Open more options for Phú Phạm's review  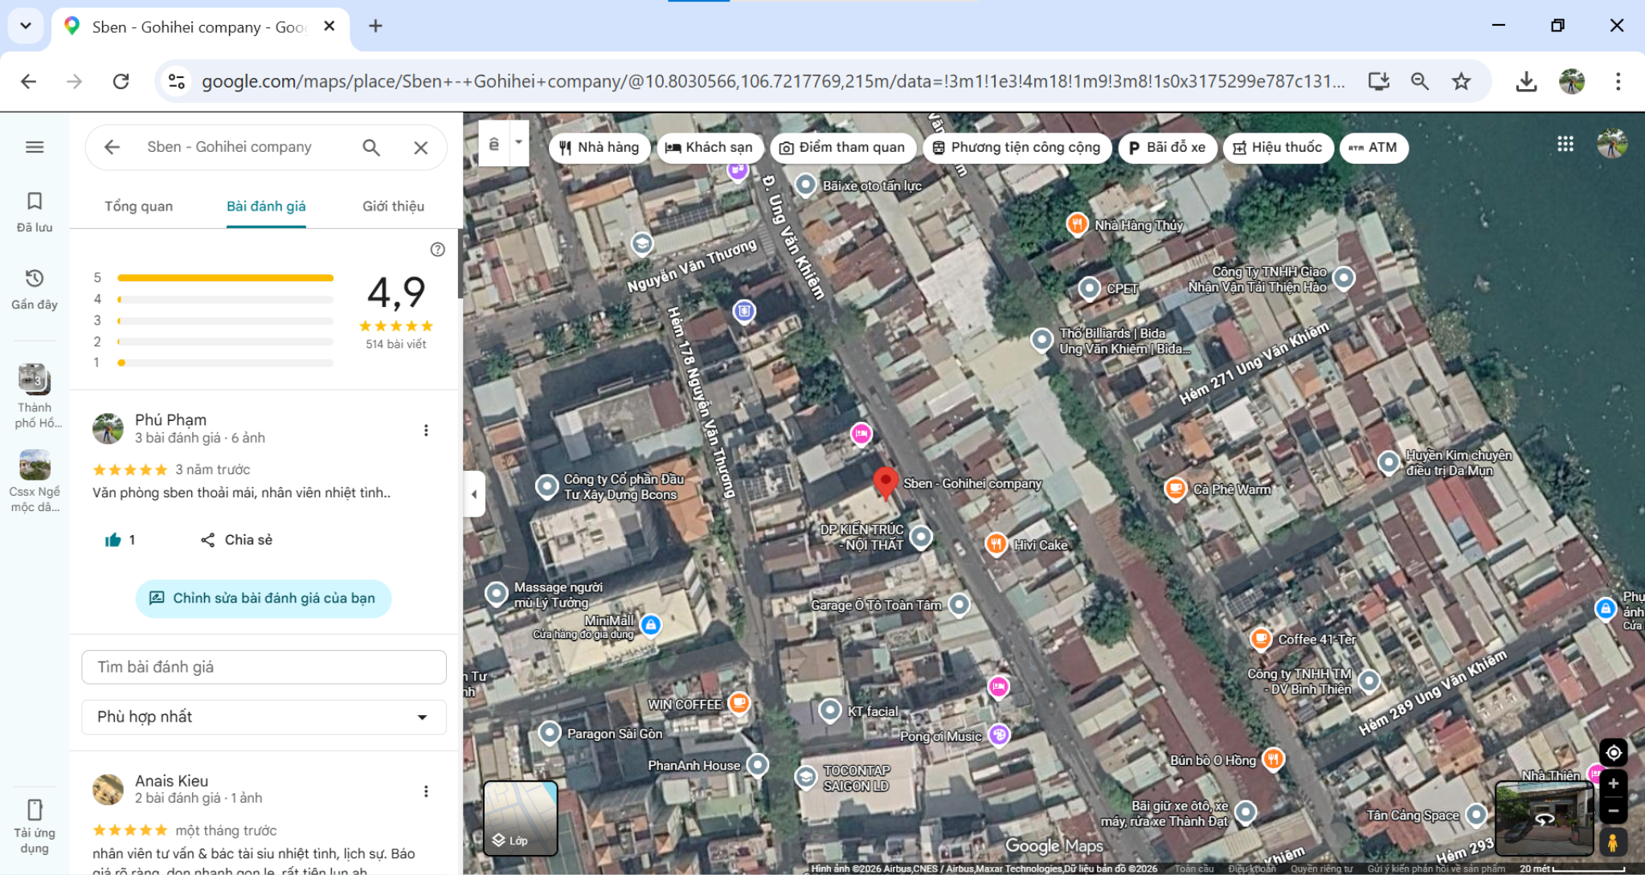coord(426,431)
